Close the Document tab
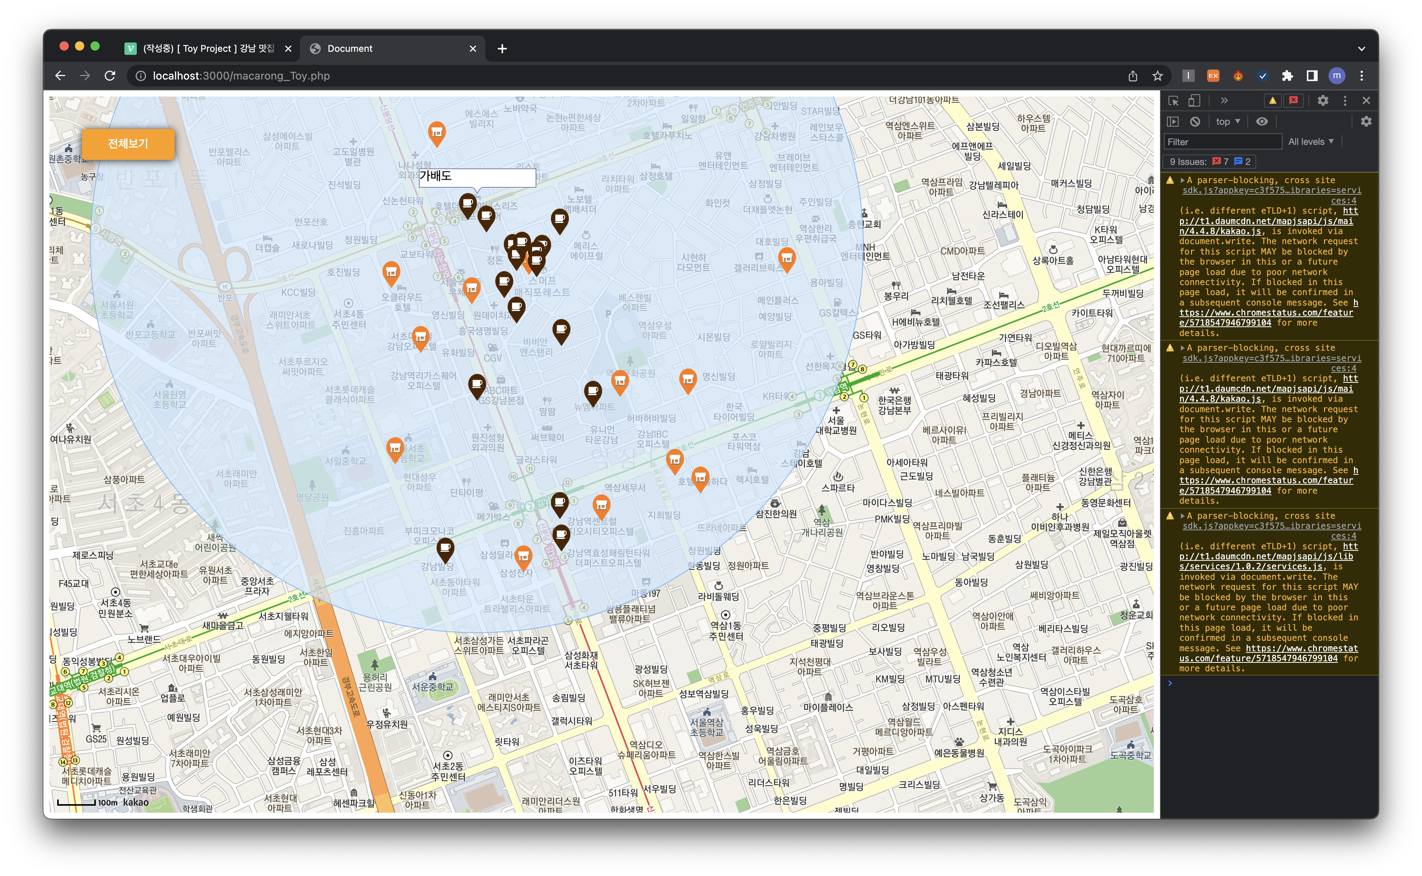The image size is (1422, 876). 472,49
